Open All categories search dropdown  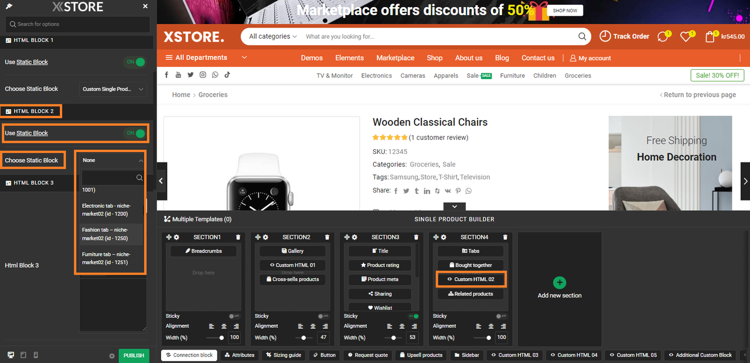click(272, 36)
